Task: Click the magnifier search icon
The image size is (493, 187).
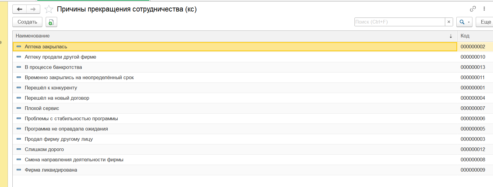Action: click(x=462, y=22)
